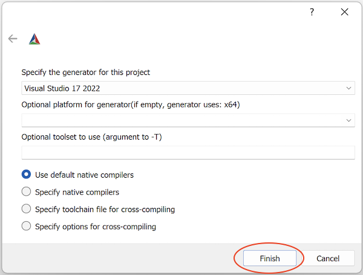Viewport: 363px width, 275px height.
Task: Close the dialog with the X icon
Action: (344, 12)
